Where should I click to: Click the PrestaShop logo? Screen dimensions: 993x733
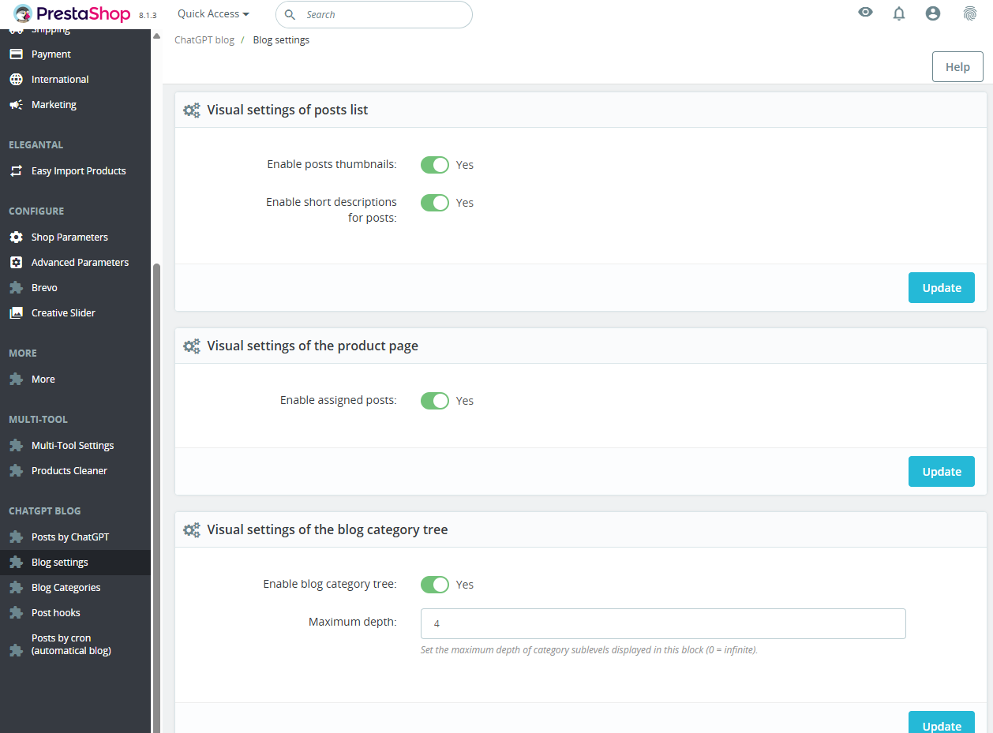point(72,13)
